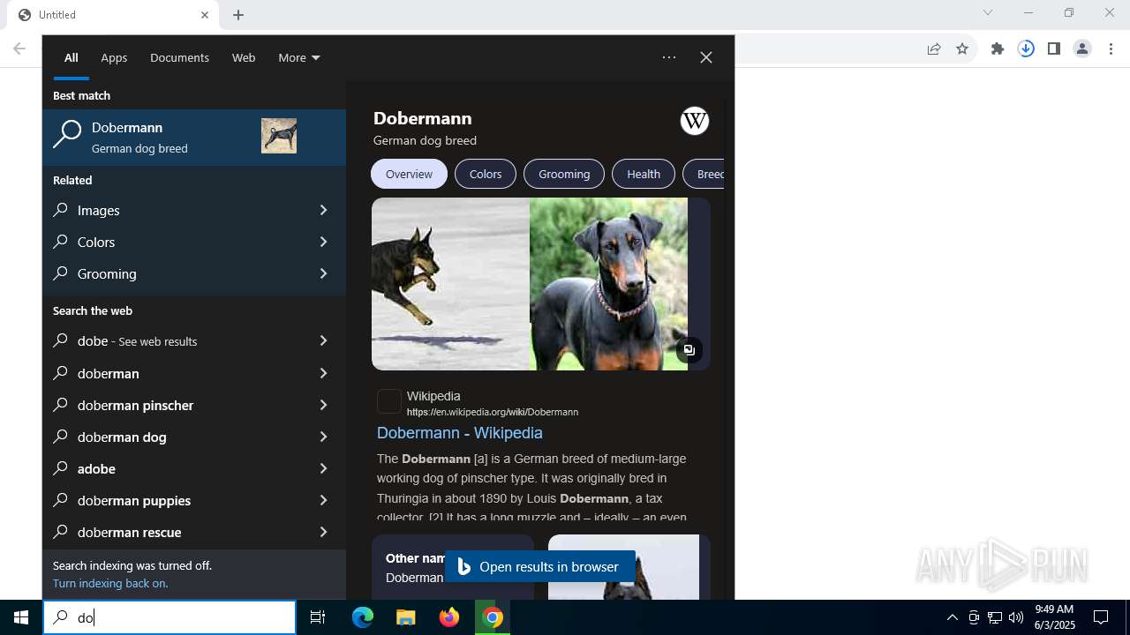Select 'doberman' search suggestion
This screenshot has height=635, width=1130.
[x=194, y=373]
